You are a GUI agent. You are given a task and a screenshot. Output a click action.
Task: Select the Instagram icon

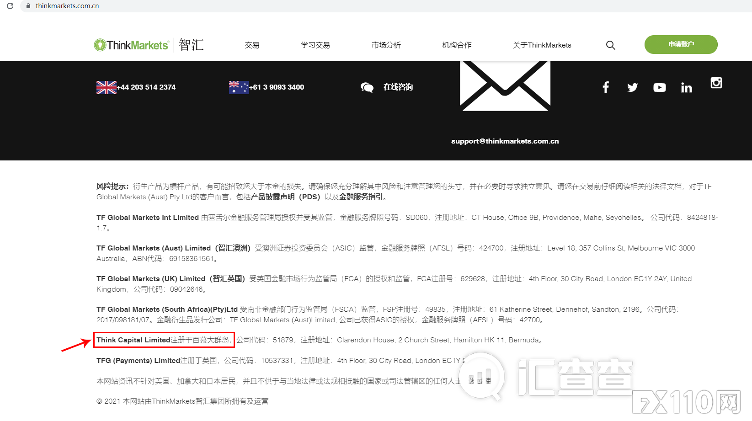click(x=716, y=83)
